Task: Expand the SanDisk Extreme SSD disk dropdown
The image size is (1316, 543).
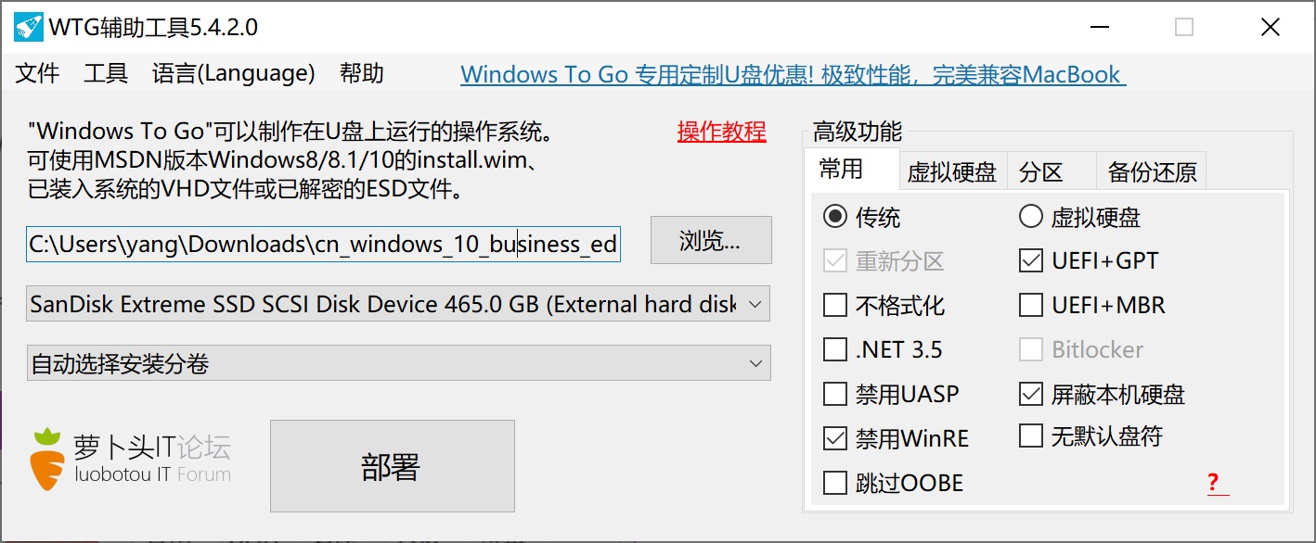Action: point(398,304)
